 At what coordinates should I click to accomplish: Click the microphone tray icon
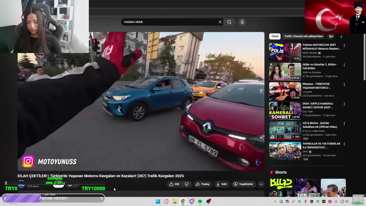tap(336, 201)
